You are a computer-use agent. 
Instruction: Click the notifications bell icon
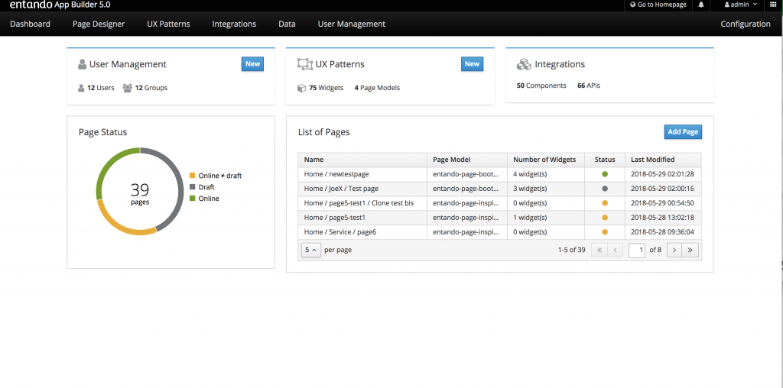tap(701, 5)
